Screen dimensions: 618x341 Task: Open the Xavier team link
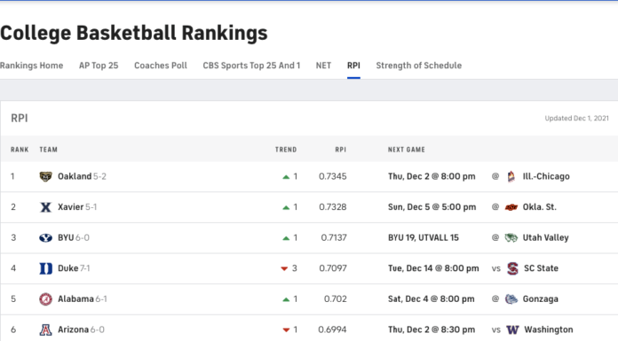coord(70,207)
